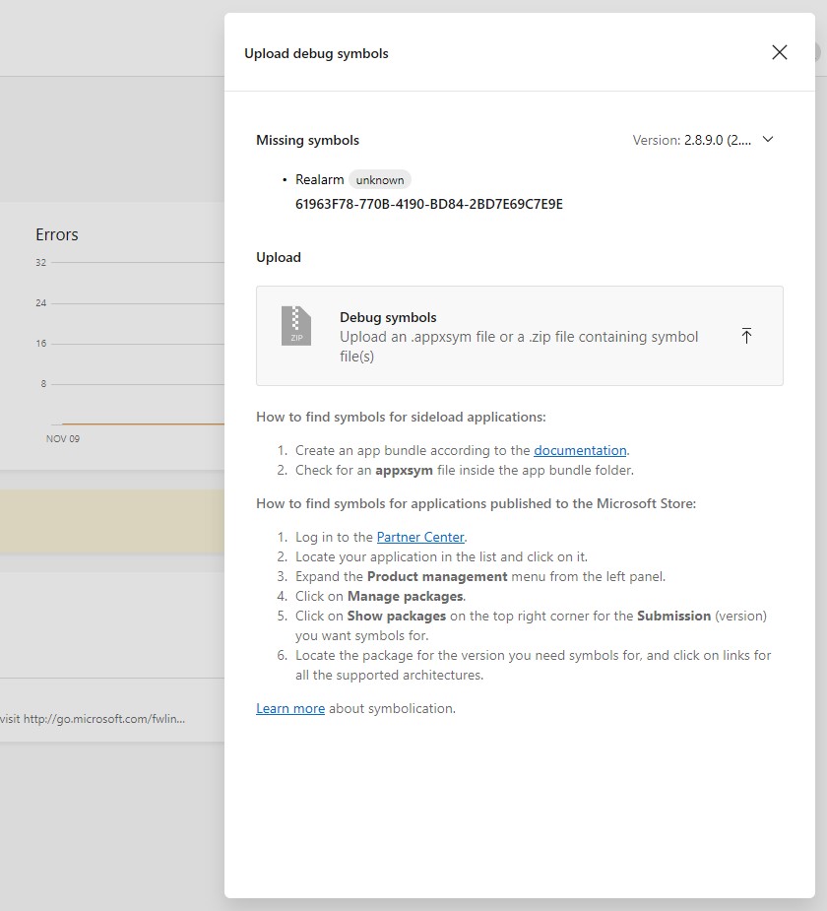Open the "documentation" link
This screenshot has height=911, width=827.
(x=580, y=450)
